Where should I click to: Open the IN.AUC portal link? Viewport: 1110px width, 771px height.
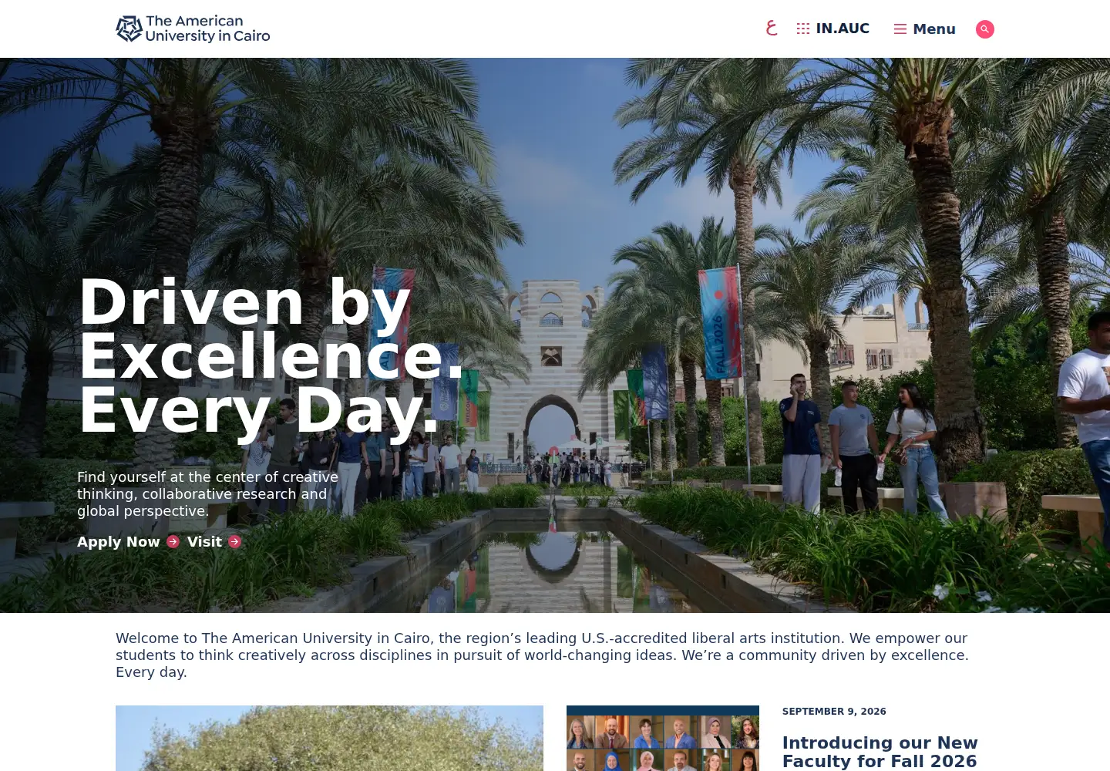[x=833, y=29]
